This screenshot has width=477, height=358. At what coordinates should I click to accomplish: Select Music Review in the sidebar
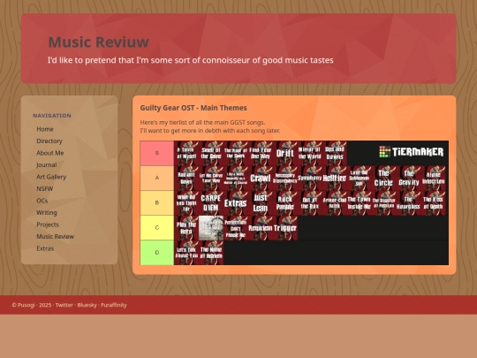point(55,236)
